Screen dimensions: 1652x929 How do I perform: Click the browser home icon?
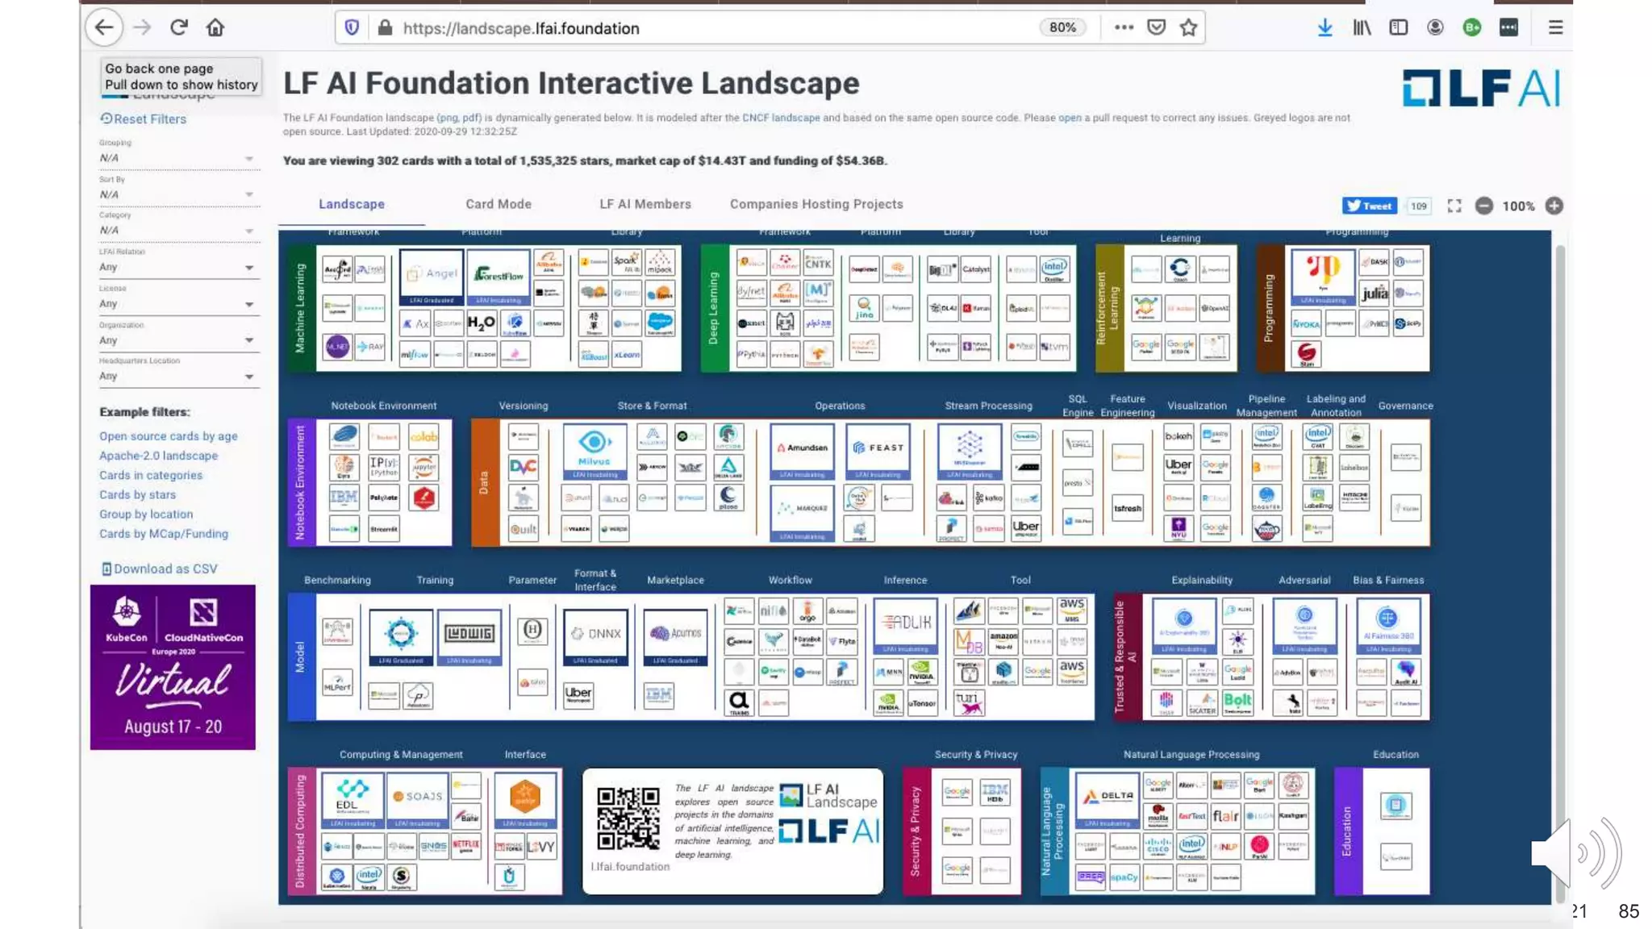pos(215,27)
